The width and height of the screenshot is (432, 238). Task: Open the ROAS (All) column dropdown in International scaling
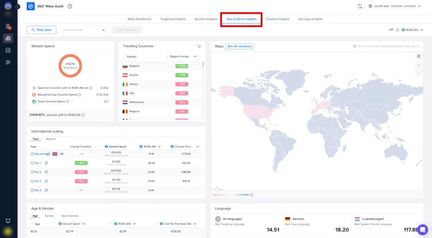tap(159, 147)
